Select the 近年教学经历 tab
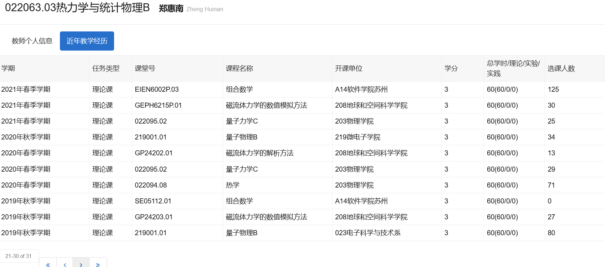 (87, 41)
